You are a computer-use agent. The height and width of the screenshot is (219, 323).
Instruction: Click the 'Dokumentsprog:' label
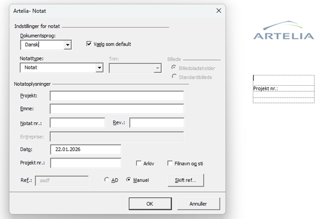pos(38,36)
